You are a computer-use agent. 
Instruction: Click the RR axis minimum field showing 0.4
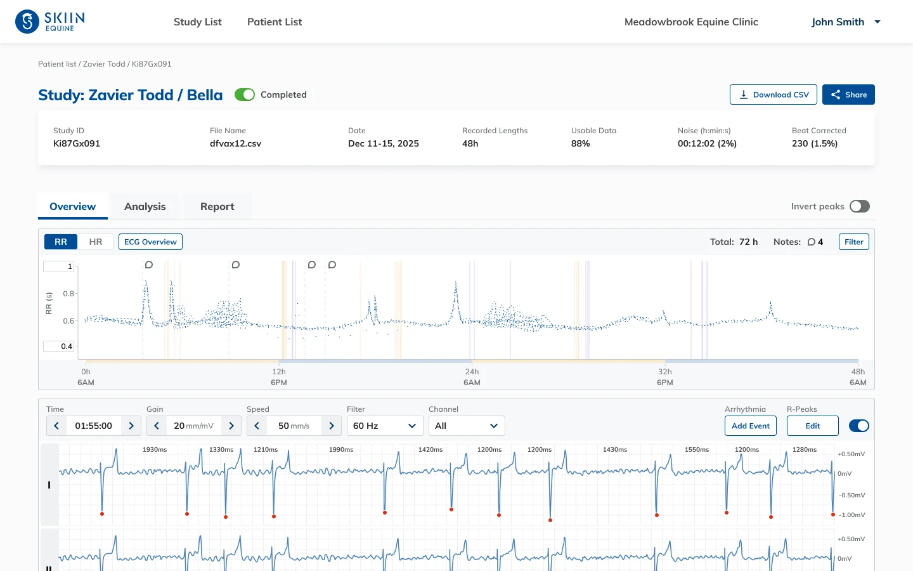pyautogui.click(x=59, y=346)
